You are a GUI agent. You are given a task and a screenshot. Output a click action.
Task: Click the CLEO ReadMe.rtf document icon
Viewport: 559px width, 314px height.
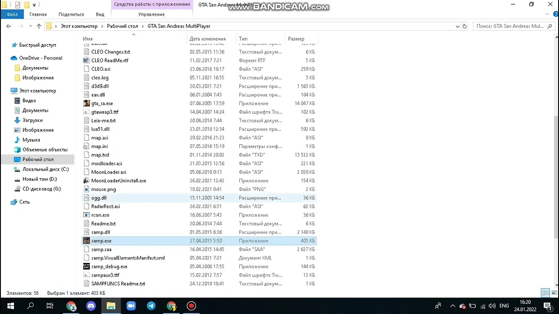(86, 61)
